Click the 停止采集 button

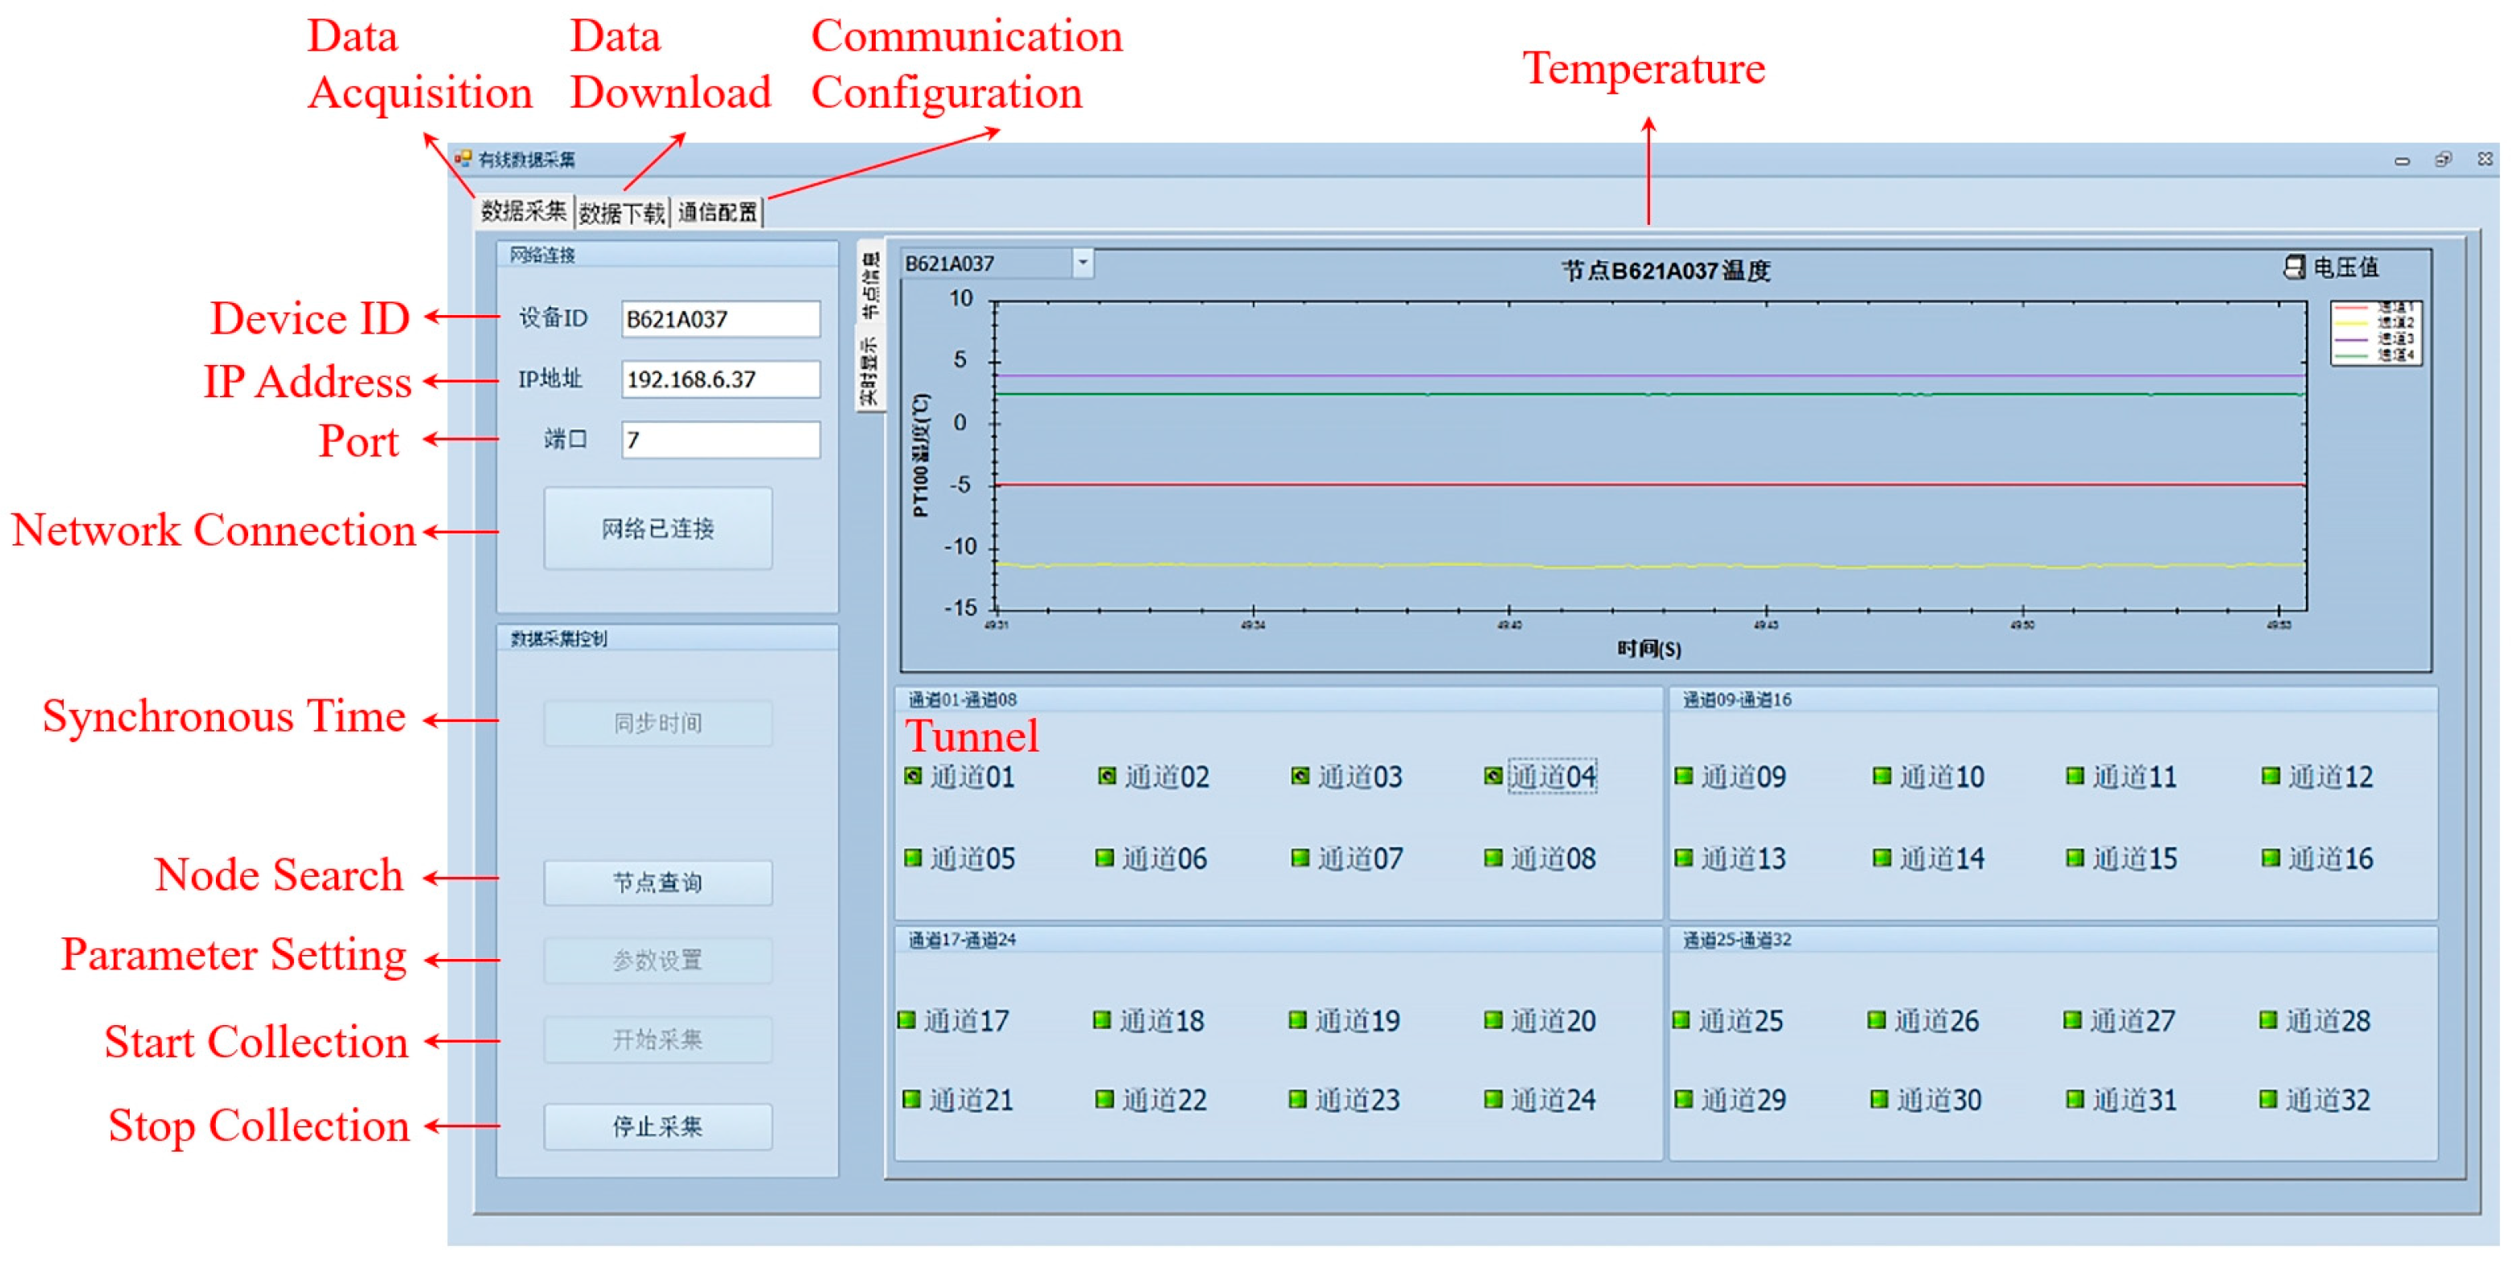point(657,1127)
